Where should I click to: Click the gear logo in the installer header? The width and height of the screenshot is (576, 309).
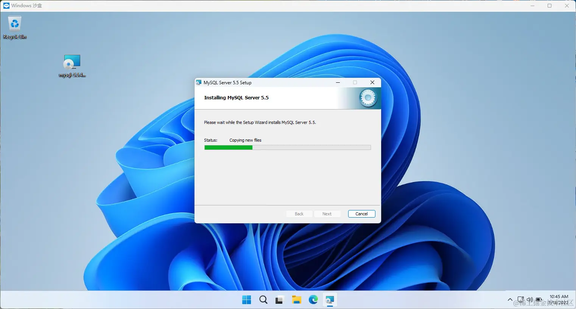(367, 98)
